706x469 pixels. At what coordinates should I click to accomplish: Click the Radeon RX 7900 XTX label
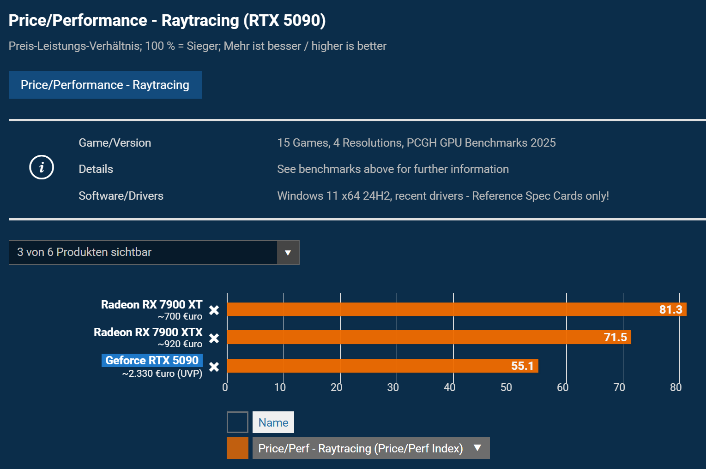148,332
